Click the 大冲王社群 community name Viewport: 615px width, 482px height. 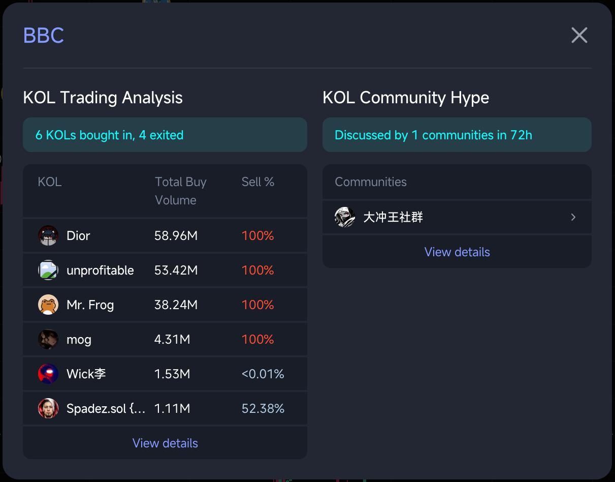[393, 218]
